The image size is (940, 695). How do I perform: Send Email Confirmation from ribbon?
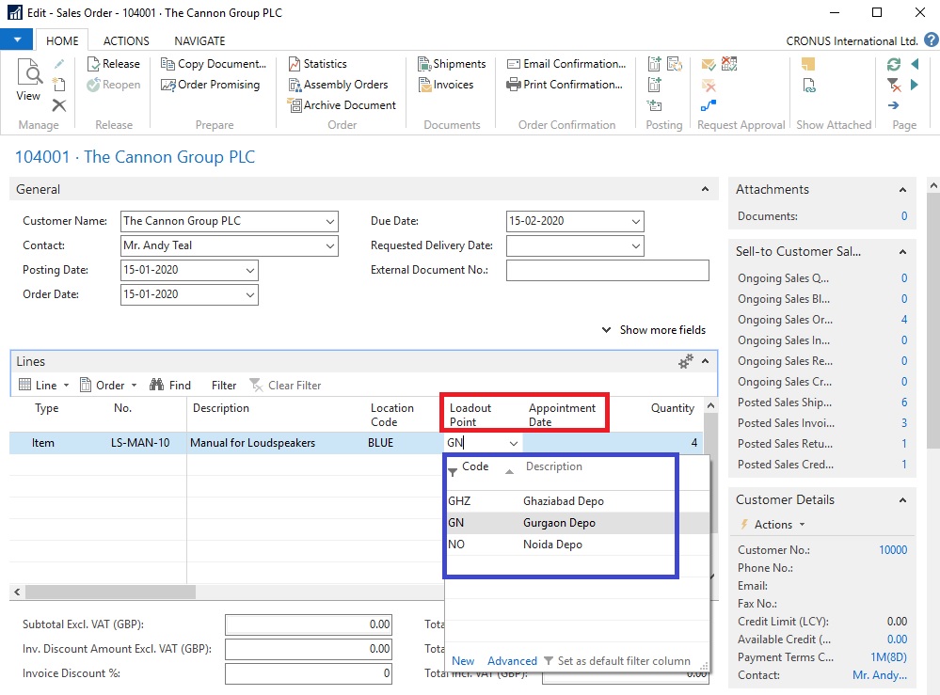click(x=514, y=64)
